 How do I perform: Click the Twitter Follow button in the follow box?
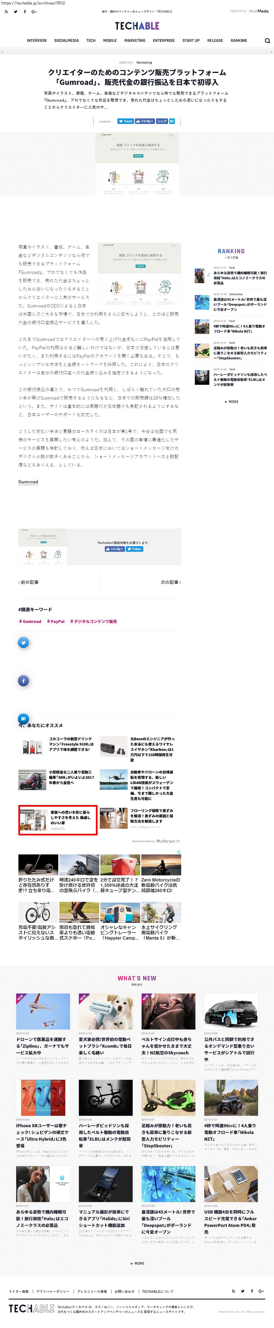(x=135, y=549)
